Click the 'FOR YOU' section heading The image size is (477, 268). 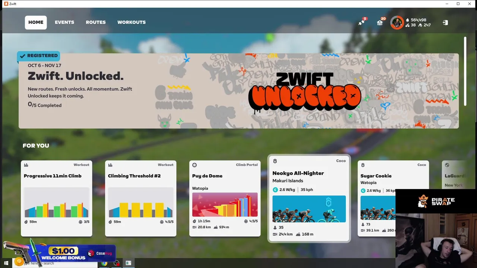[x=36, y=146]
